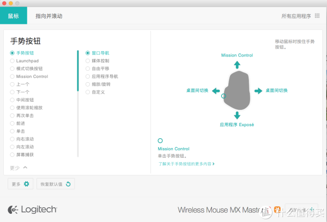Select the 应用程序导航 gesture mode
327x222 pixels.
(x=88, y=76)
